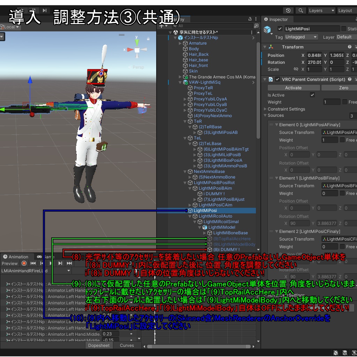Go to first keyframe in Animation window
Image resolution: width=357 pixels, height=357 pixels.
tap(33, 263)
